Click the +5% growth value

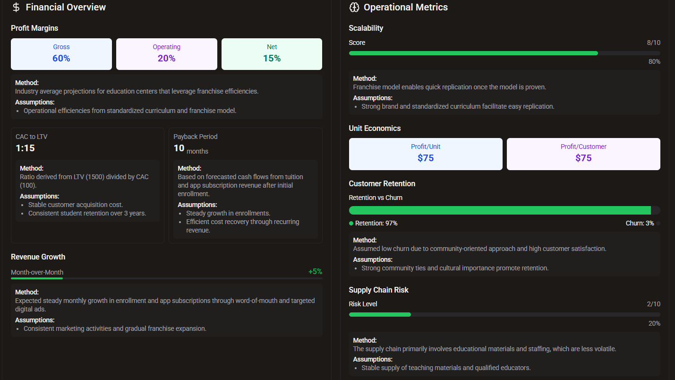(x=316, y=271)
